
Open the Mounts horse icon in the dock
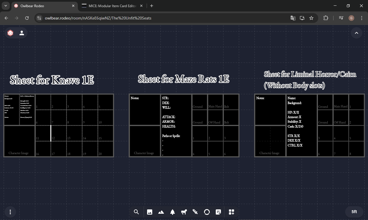pos(184,212)
